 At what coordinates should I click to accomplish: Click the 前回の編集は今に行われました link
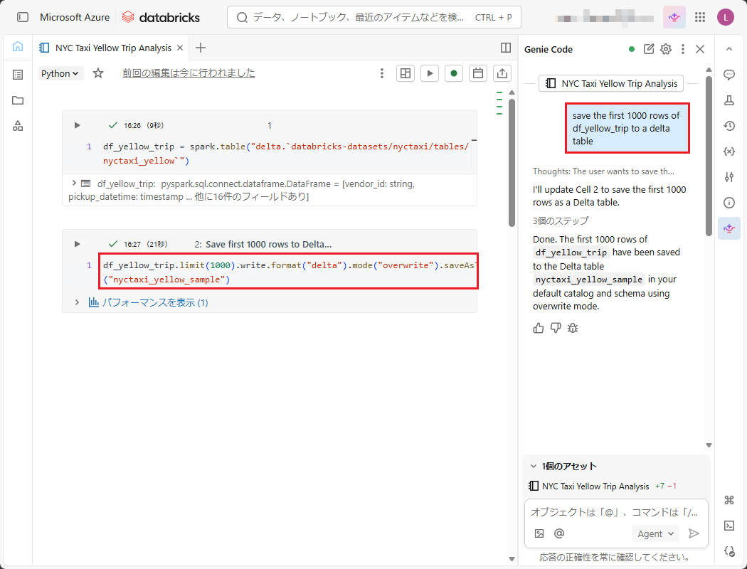pyautogui.click(x=189, y=73)
